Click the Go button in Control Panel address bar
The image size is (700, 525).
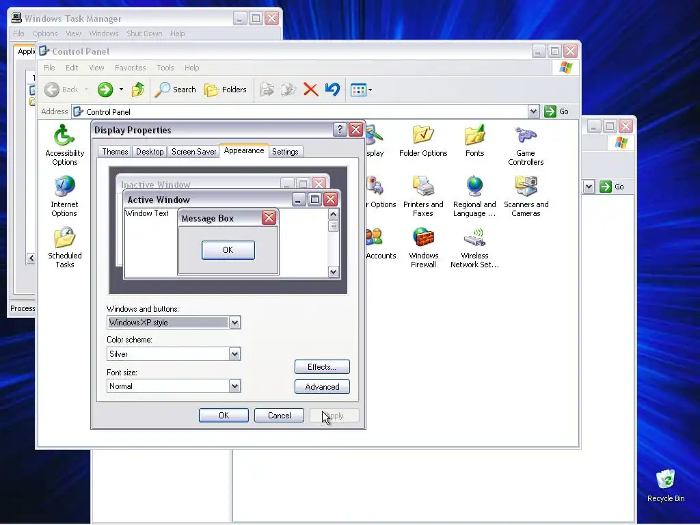tap(556, 111)
